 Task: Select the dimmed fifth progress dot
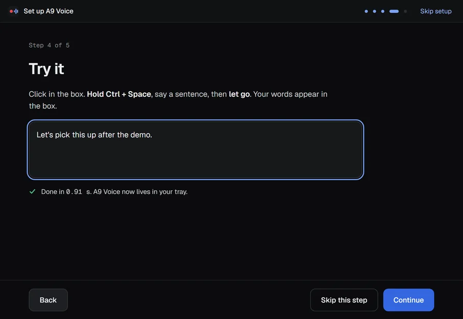(405, 11)
